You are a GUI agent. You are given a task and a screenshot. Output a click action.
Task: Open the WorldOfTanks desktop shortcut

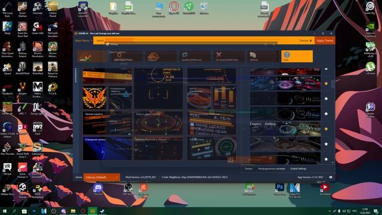23,68
